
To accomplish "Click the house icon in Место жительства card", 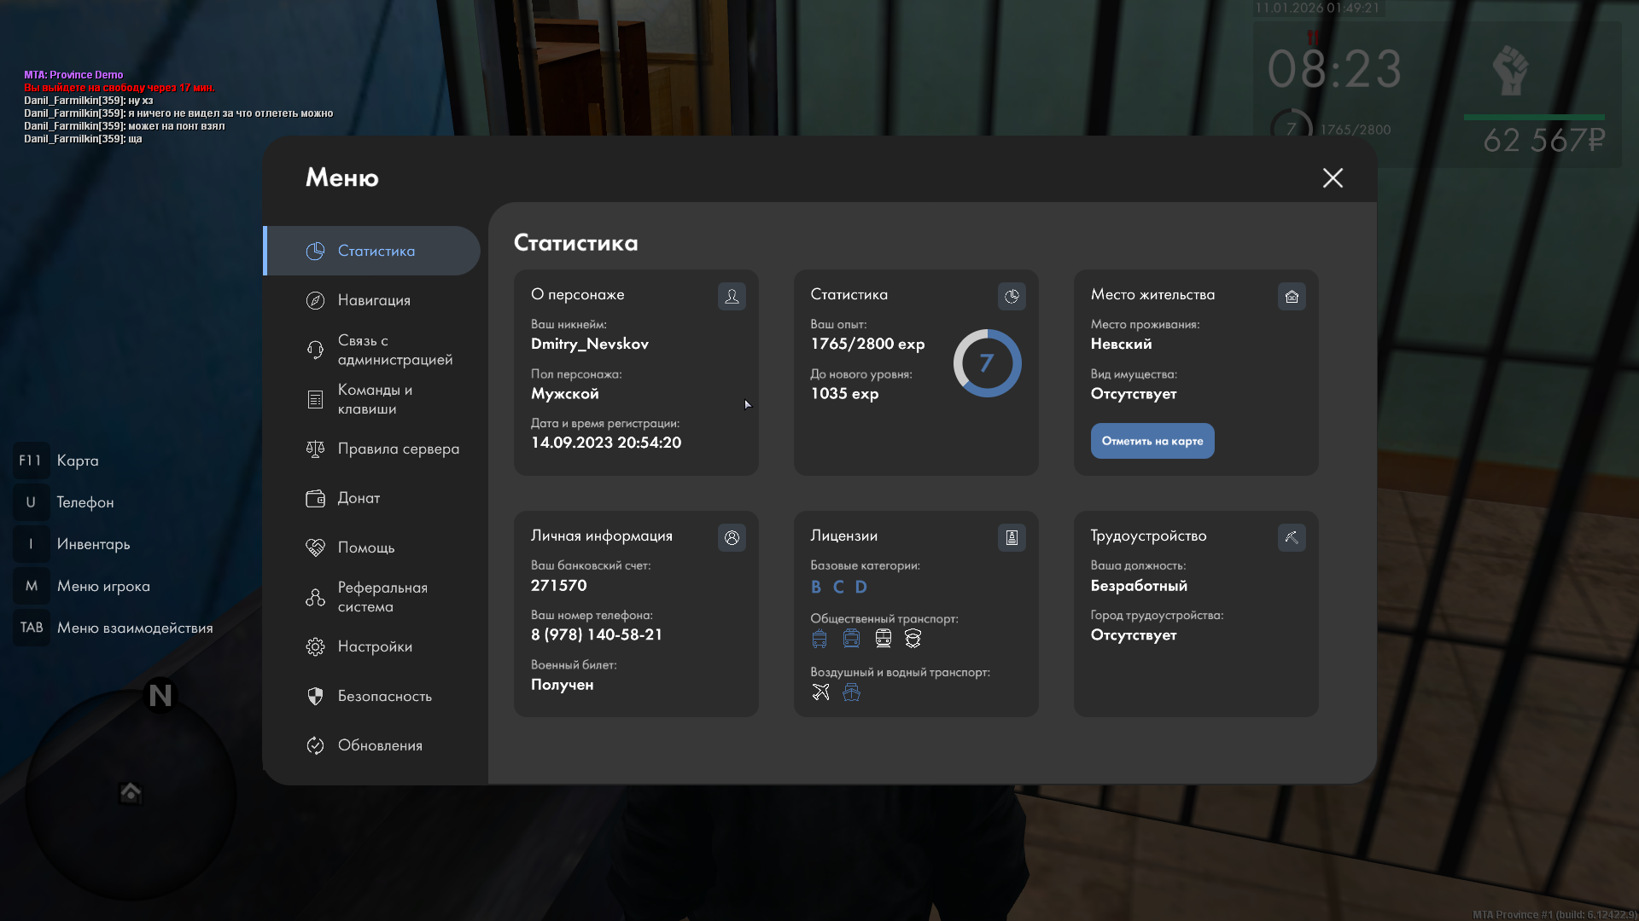I will 1292,296.
